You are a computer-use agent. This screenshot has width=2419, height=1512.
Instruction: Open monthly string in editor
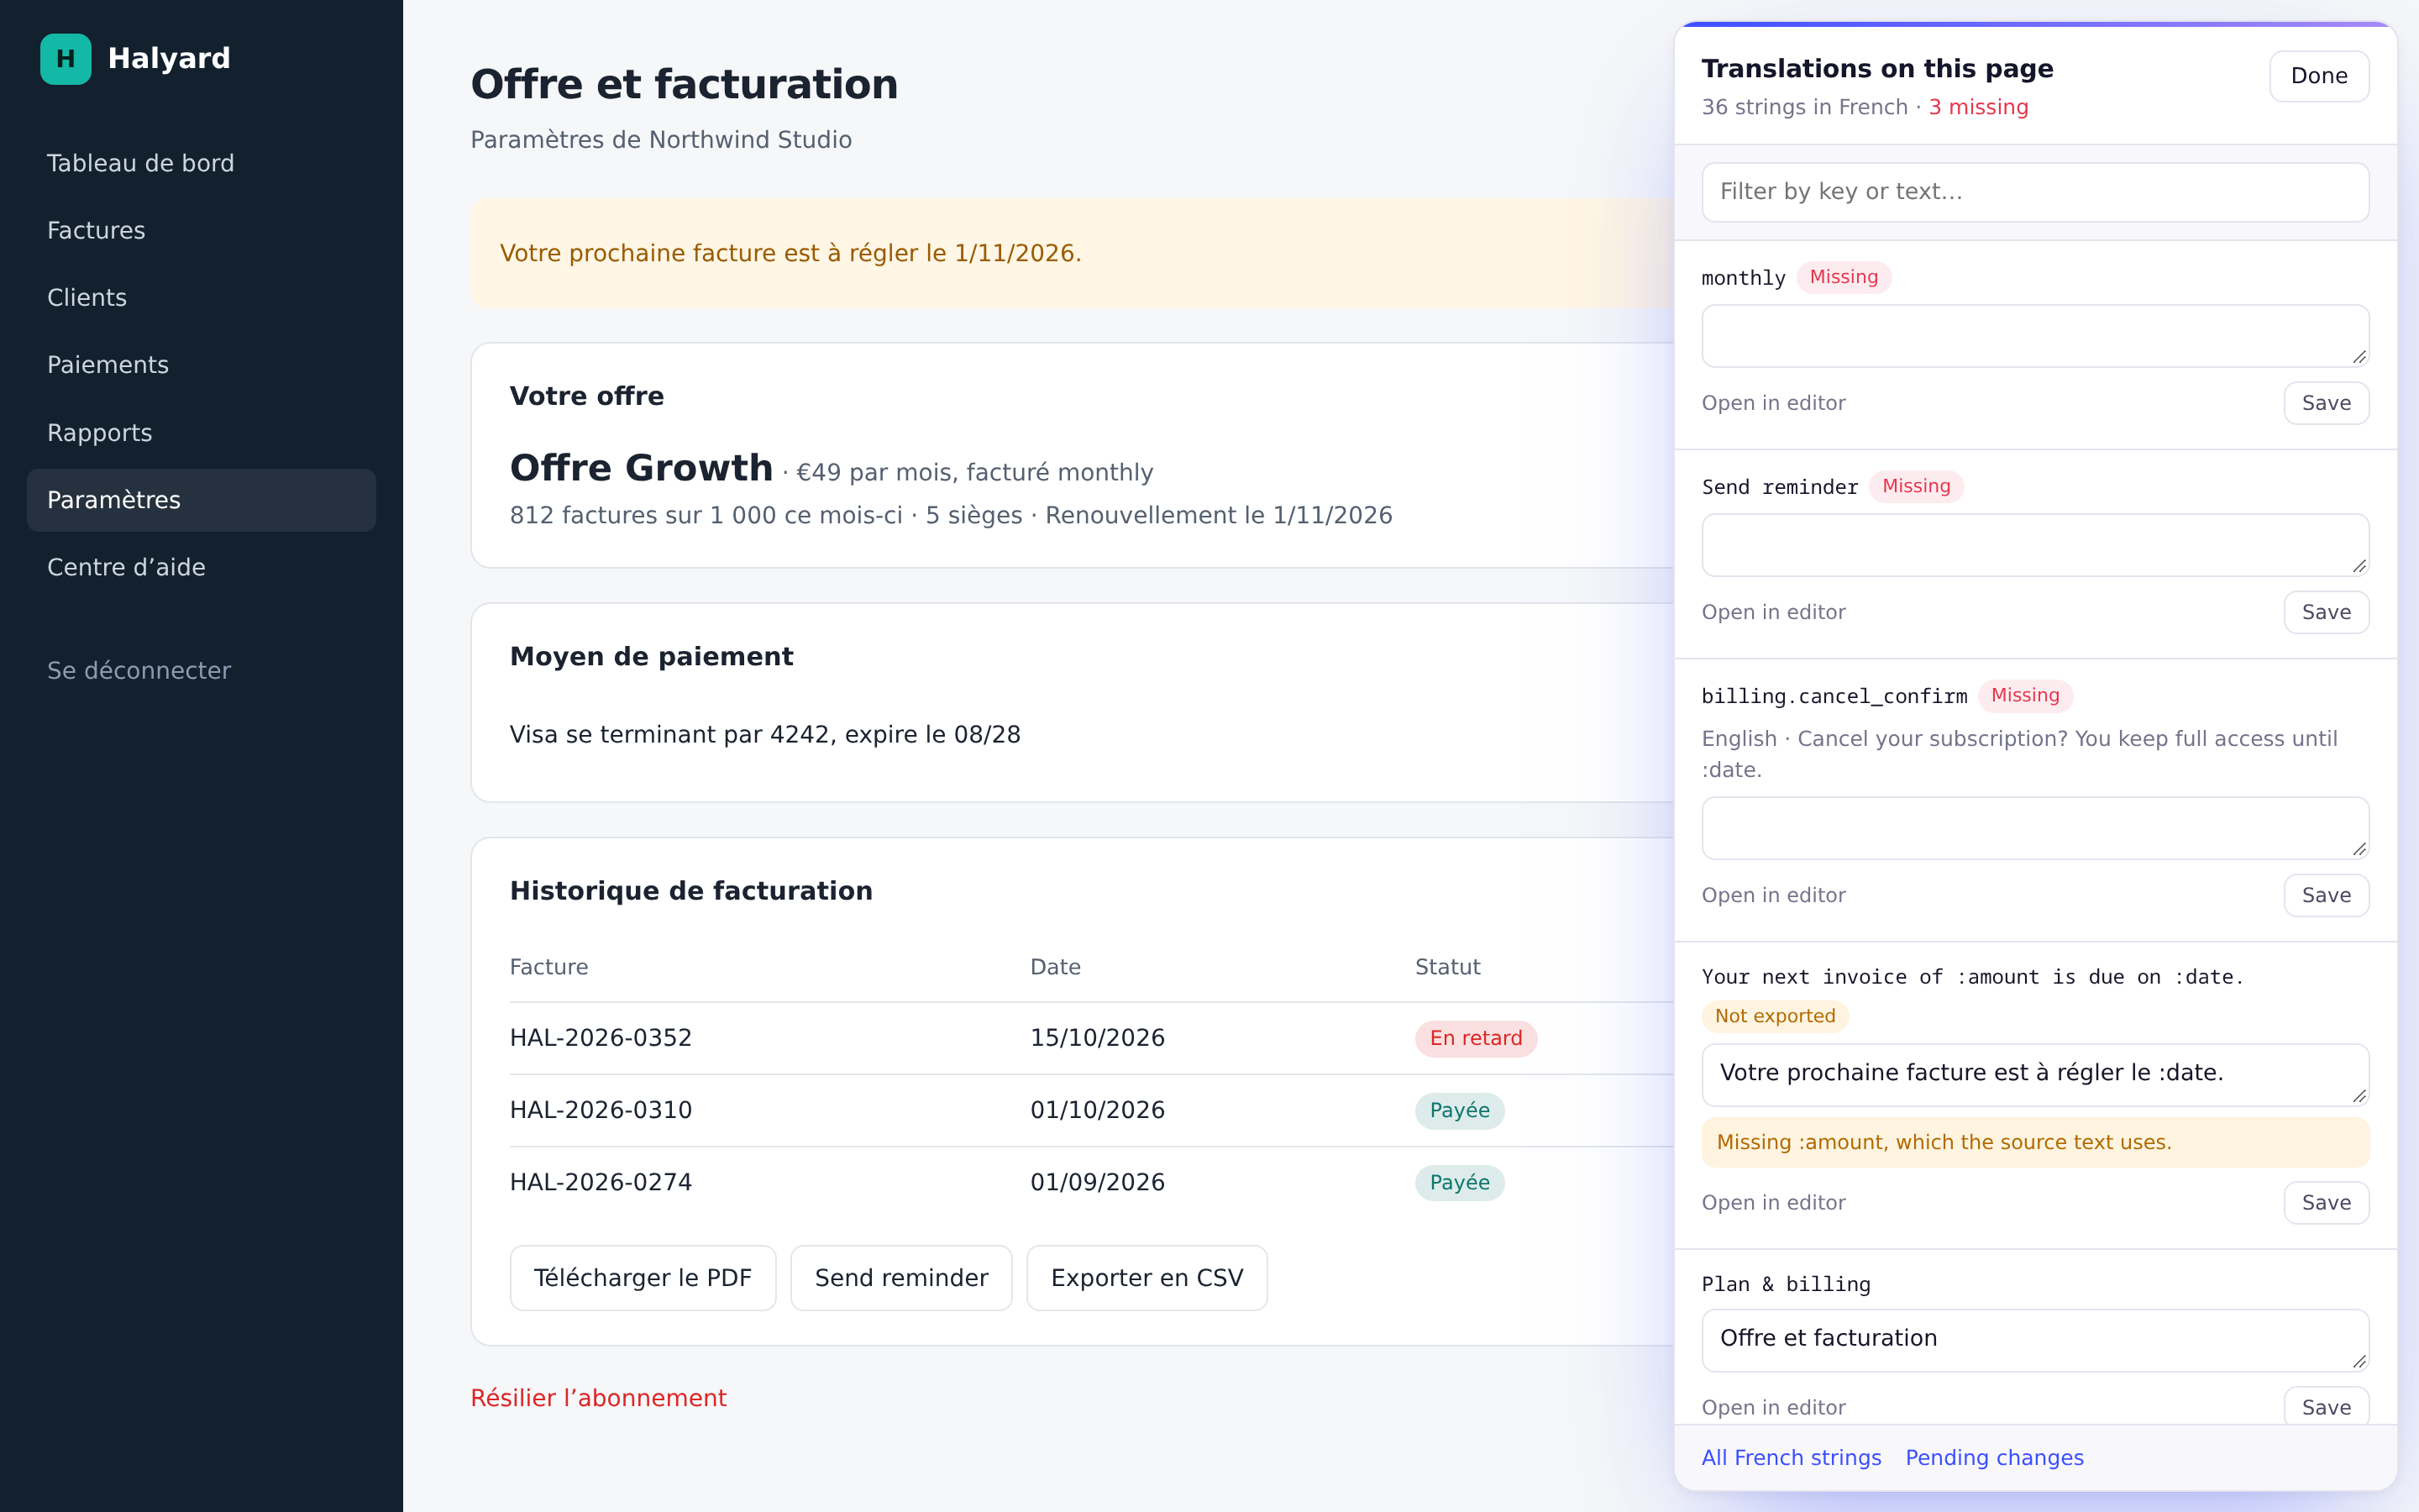(x=1773, y=403)
